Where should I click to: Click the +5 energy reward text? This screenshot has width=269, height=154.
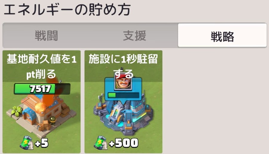42,143
